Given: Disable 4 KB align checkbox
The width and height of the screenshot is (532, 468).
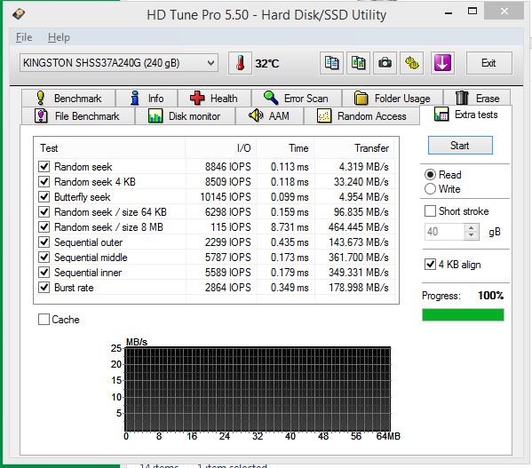Looking at the screenshot, I should (430, 264).
